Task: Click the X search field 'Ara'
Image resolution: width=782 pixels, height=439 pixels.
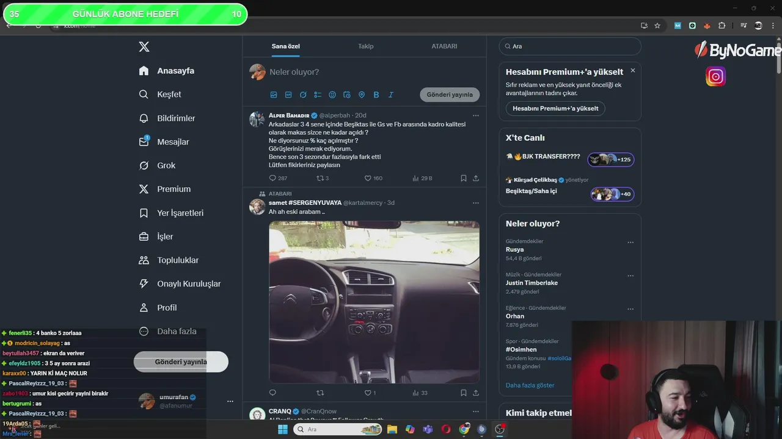Action: 570,46
